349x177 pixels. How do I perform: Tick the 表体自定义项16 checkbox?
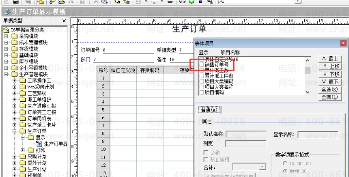pyautogui.click(x=202, y=59)
